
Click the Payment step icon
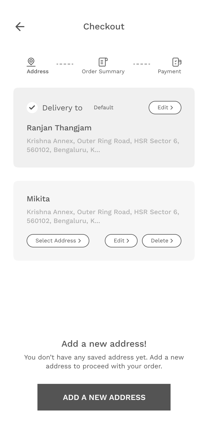pos(177,62)
